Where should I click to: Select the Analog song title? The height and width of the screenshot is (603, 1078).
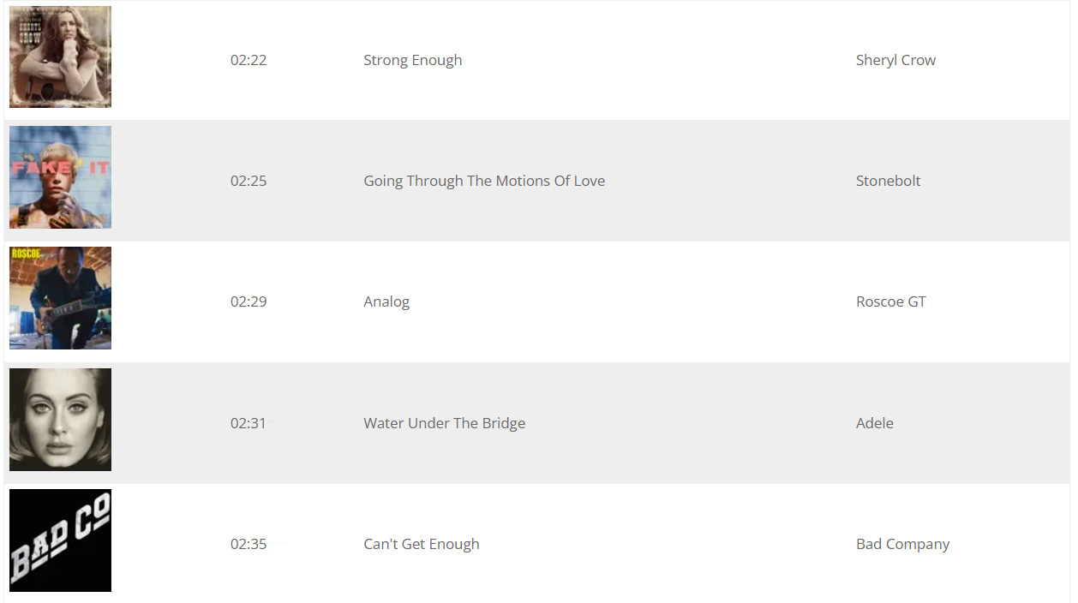point(386,301)
